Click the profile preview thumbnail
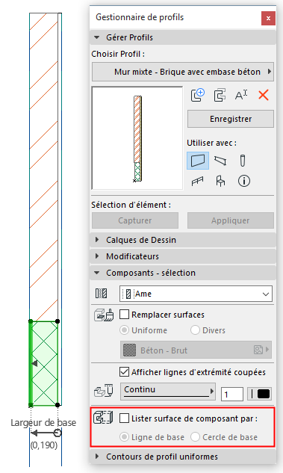The width and height of the screenshot is (283, 473). 137,138
